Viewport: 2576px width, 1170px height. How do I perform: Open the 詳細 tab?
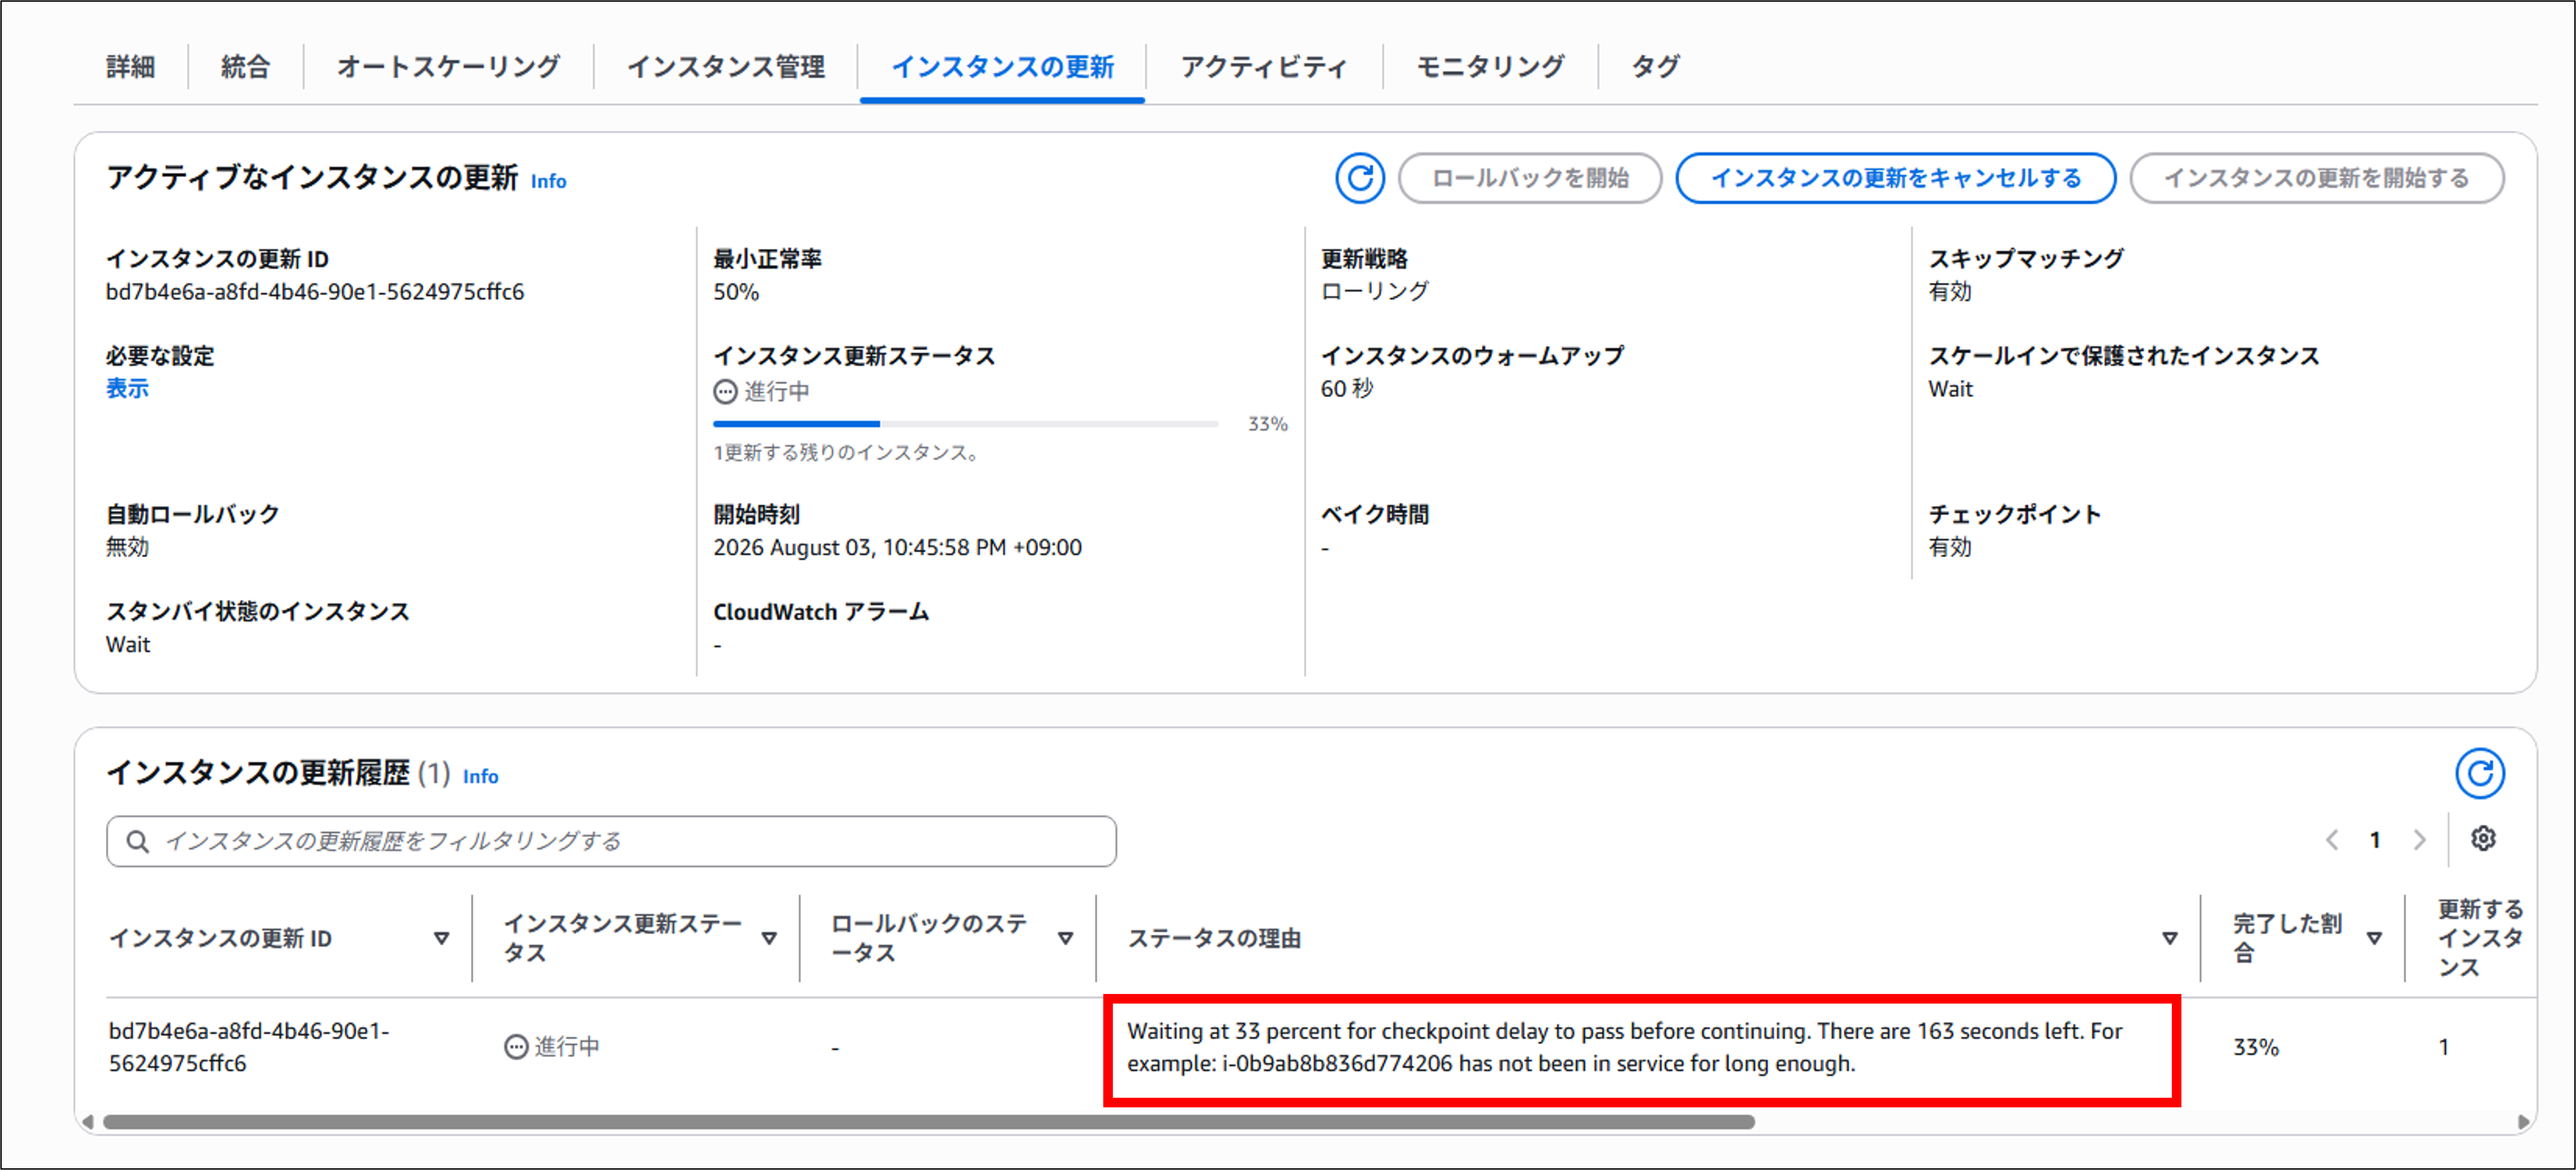pyautogui.click(x=131, y=67)
